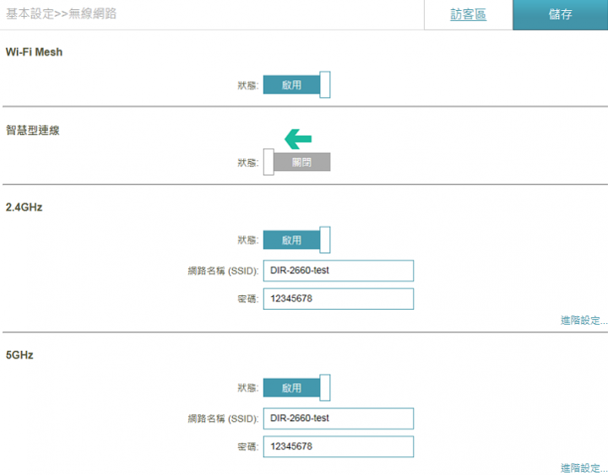Open the 訪客區 guest zone tab
This screenshot has height=475, width=608.
coord(468,14)
